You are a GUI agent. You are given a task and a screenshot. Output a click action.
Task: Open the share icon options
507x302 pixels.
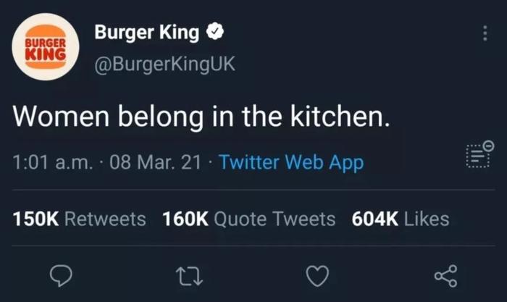click(x=445, y=276)
